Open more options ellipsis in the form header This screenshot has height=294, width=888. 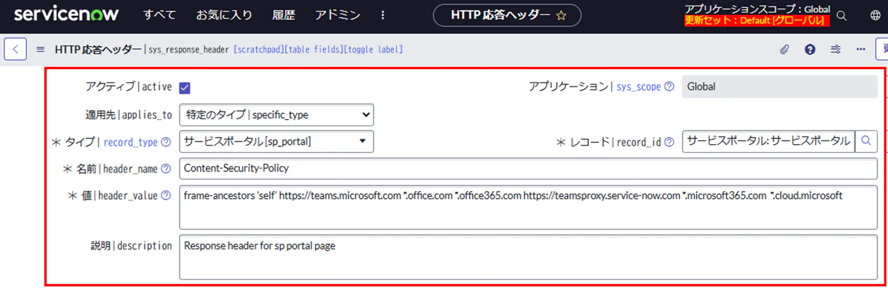click(x=861, y=49)
